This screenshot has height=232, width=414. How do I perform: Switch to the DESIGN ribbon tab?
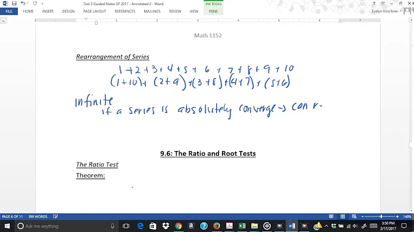coord(68,11)
